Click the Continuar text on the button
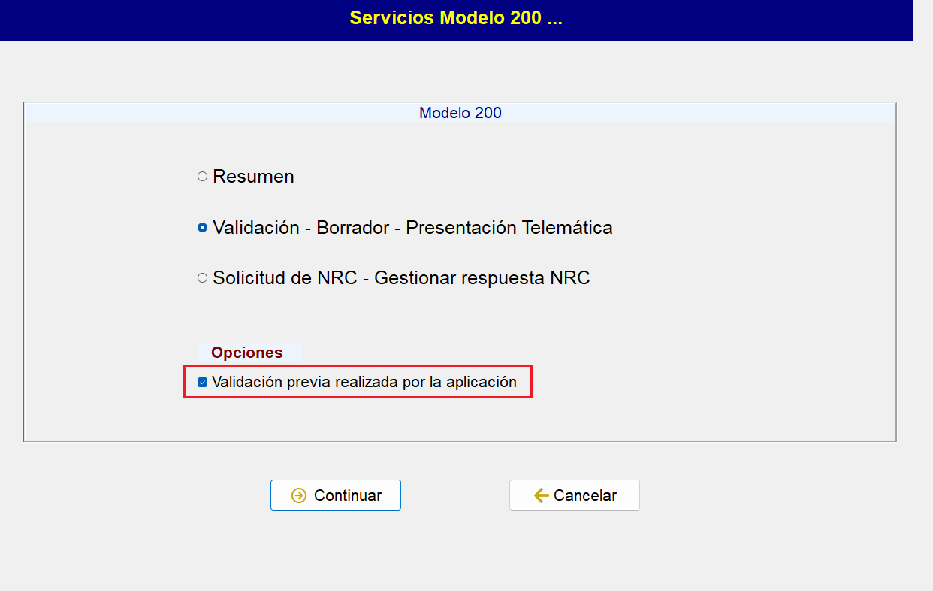 click(x=348, y=496)
